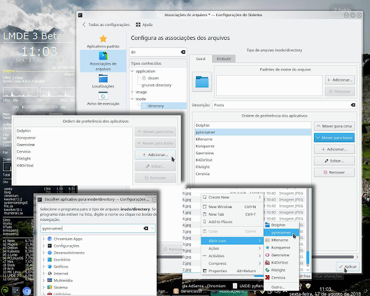Switch to the Embutir tab
Viewport: 370px width, 296px height.
224,58
